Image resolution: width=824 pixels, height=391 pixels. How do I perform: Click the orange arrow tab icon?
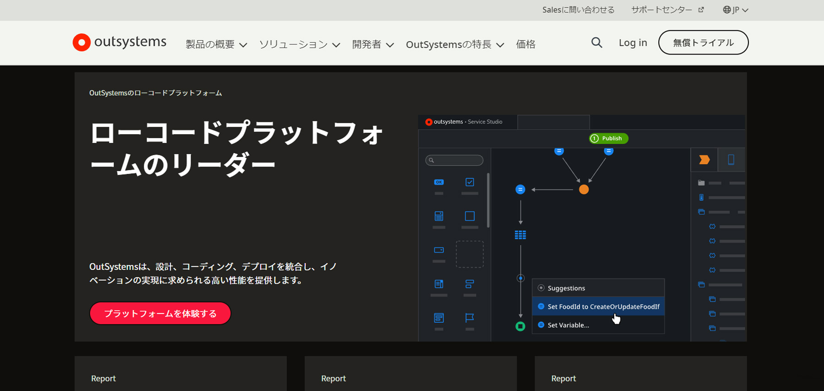(x=704, y=159)
